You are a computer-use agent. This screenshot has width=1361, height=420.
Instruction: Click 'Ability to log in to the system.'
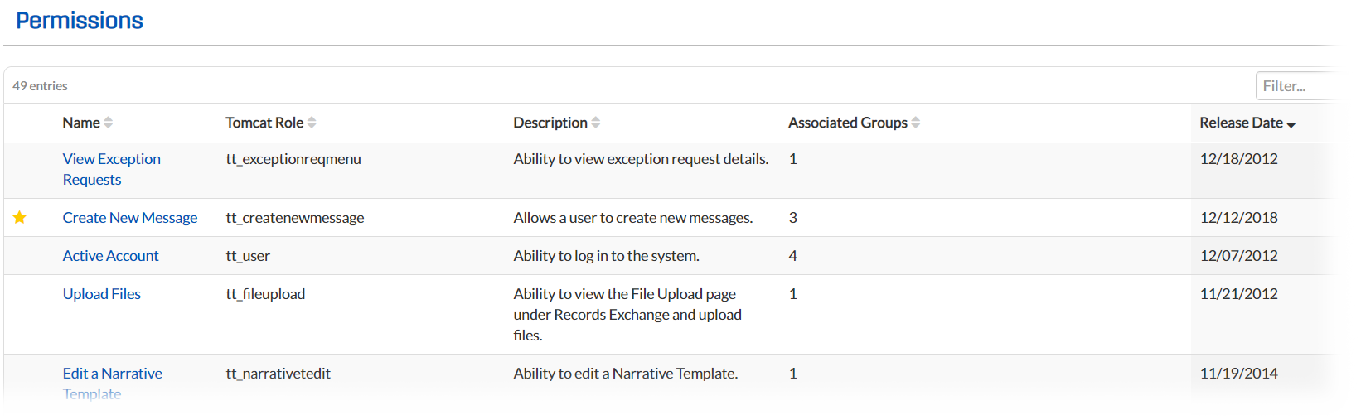(606, 256)
